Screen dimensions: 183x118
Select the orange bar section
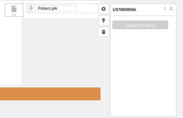coord(50,94)
